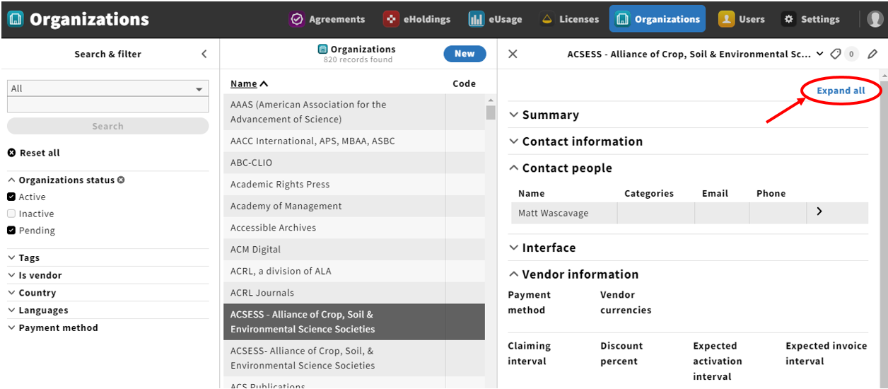888x389 pixels.
Task: Select the Organizations app tab
Action: (658, 19)
